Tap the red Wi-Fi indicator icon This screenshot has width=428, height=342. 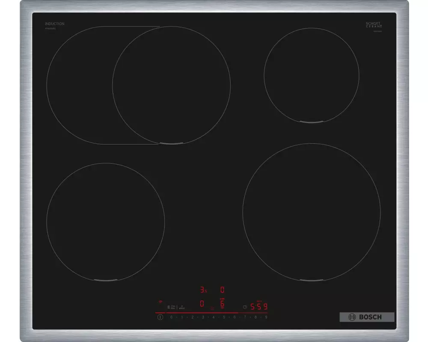160,301
